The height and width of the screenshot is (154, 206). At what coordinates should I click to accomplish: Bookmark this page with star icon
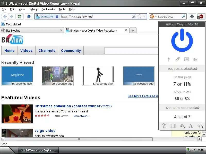pyautogui.click(x=139, y=16)
